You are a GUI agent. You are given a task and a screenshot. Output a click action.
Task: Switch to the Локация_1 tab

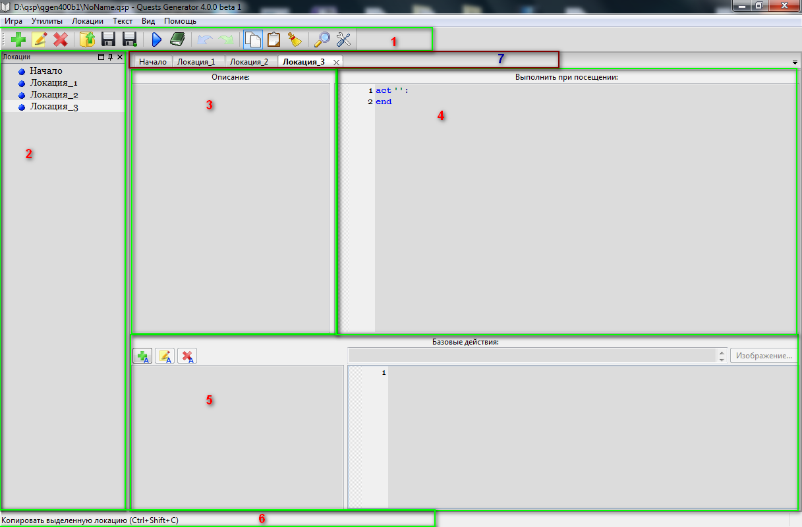click(x=196, y=62)
